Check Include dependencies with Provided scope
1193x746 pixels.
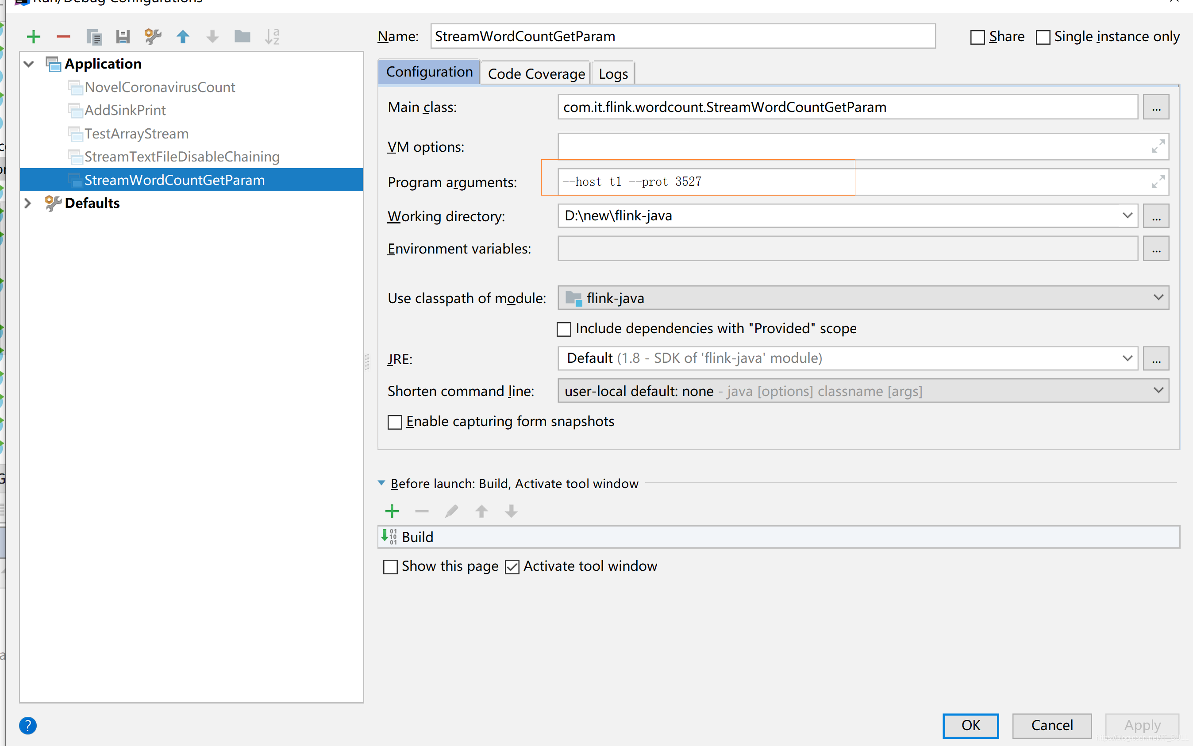(563, 329)
